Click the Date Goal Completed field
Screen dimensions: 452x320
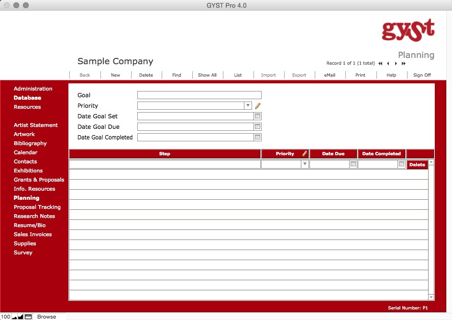point(196,137)
